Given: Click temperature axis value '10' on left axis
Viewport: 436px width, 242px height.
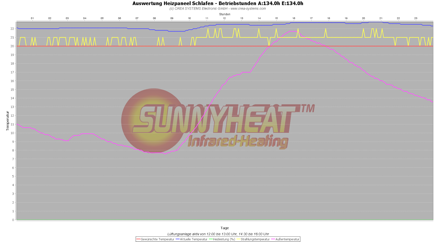Looking at the screenshot, I should tap(12, 133).
